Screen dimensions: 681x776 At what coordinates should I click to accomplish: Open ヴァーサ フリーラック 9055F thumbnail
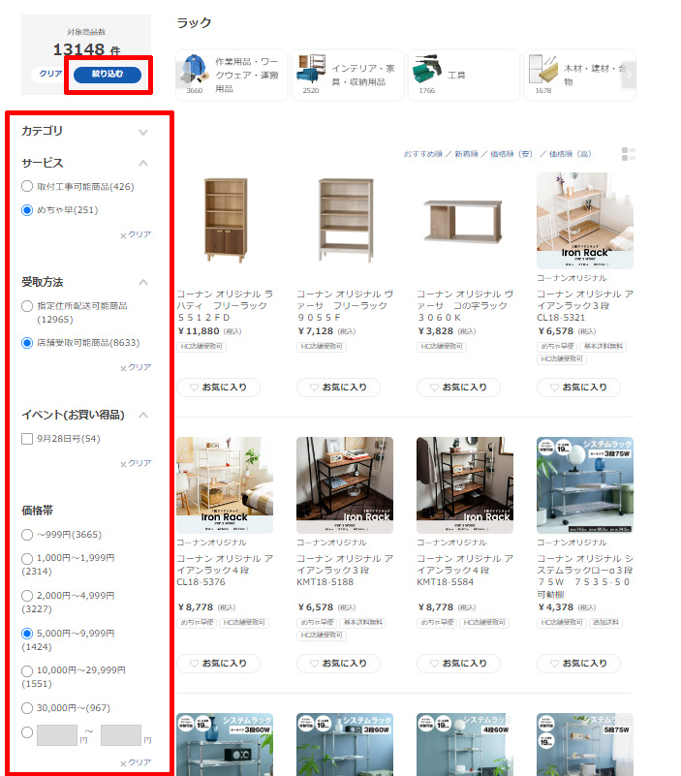[345, 220]
